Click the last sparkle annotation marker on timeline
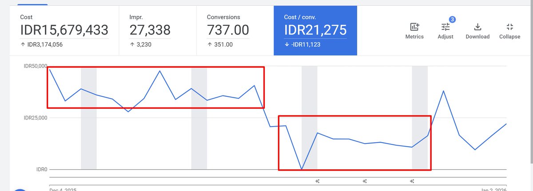Viewport: 533px width, 191px height. pyautogui.click(x=412, y=181)
